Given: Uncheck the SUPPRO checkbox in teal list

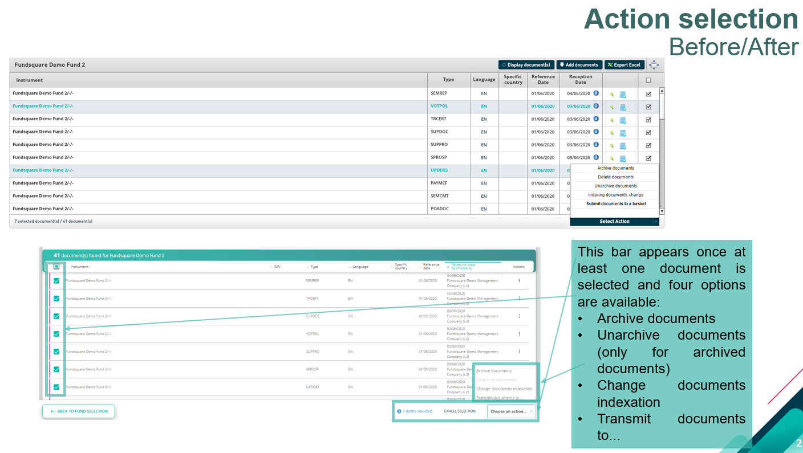Looking at the screenshot, I should click(x=56, y=352).
